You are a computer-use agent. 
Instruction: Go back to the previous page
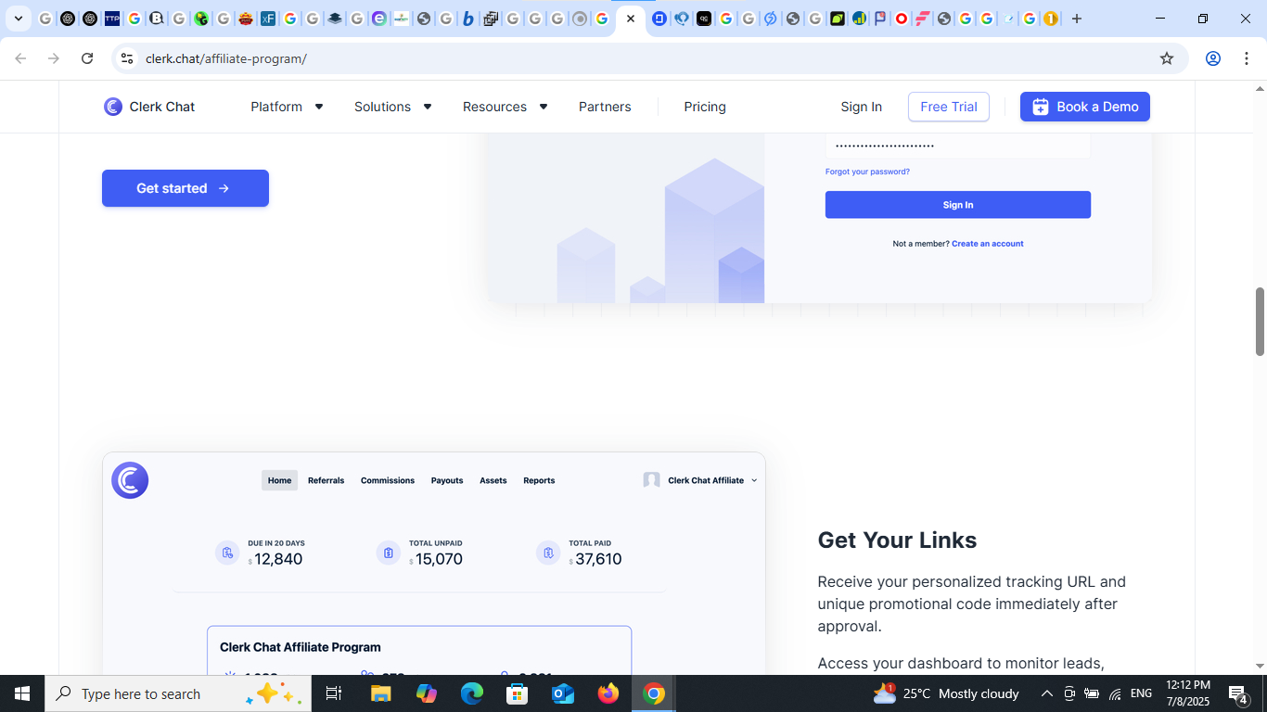20,58
